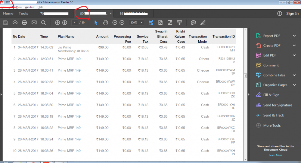
Task: Expand the Create PDF options
Action: point(294,45)
